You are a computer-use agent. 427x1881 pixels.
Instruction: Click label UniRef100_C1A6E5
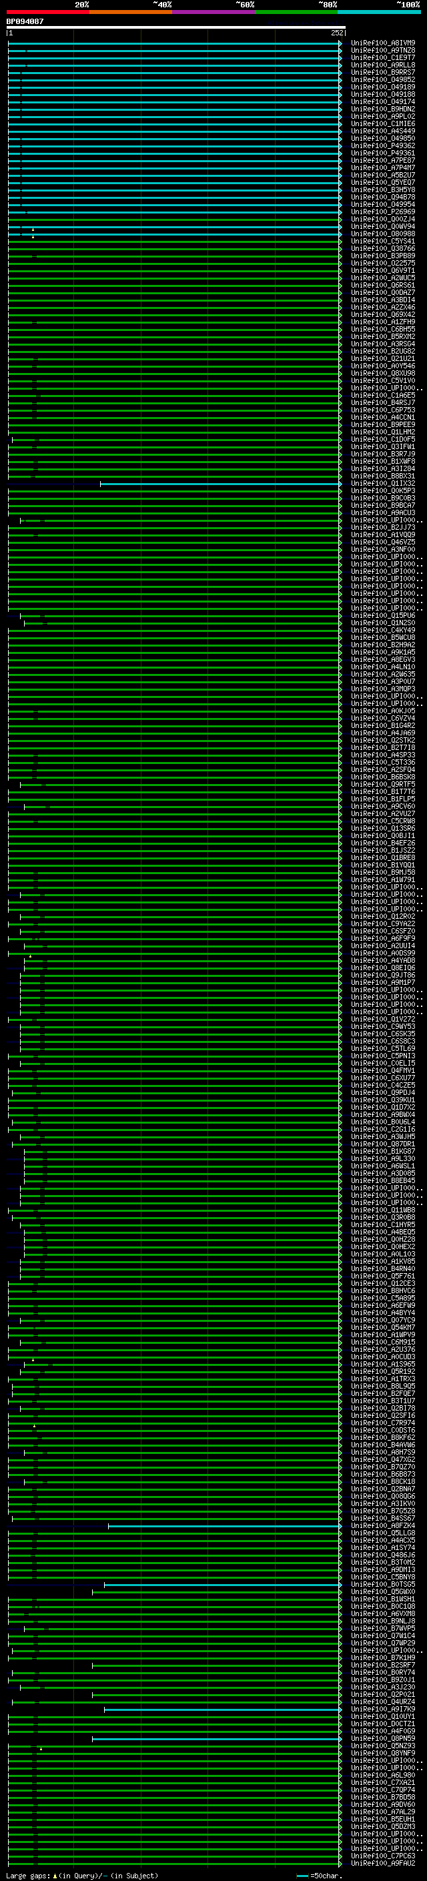pyautogui.click(x=382, y=395)
